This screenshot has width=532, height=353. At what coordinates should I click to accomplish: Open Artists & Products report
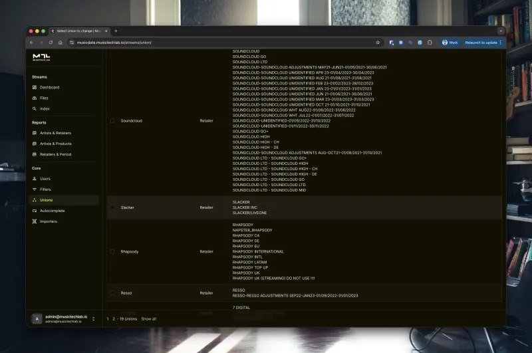click(55, 144)
